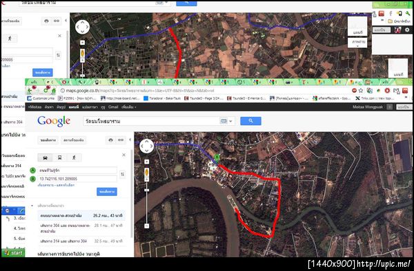Click the Google logo
The height and width of the screenshot is (271, 414).
click(x=54, y=121)
